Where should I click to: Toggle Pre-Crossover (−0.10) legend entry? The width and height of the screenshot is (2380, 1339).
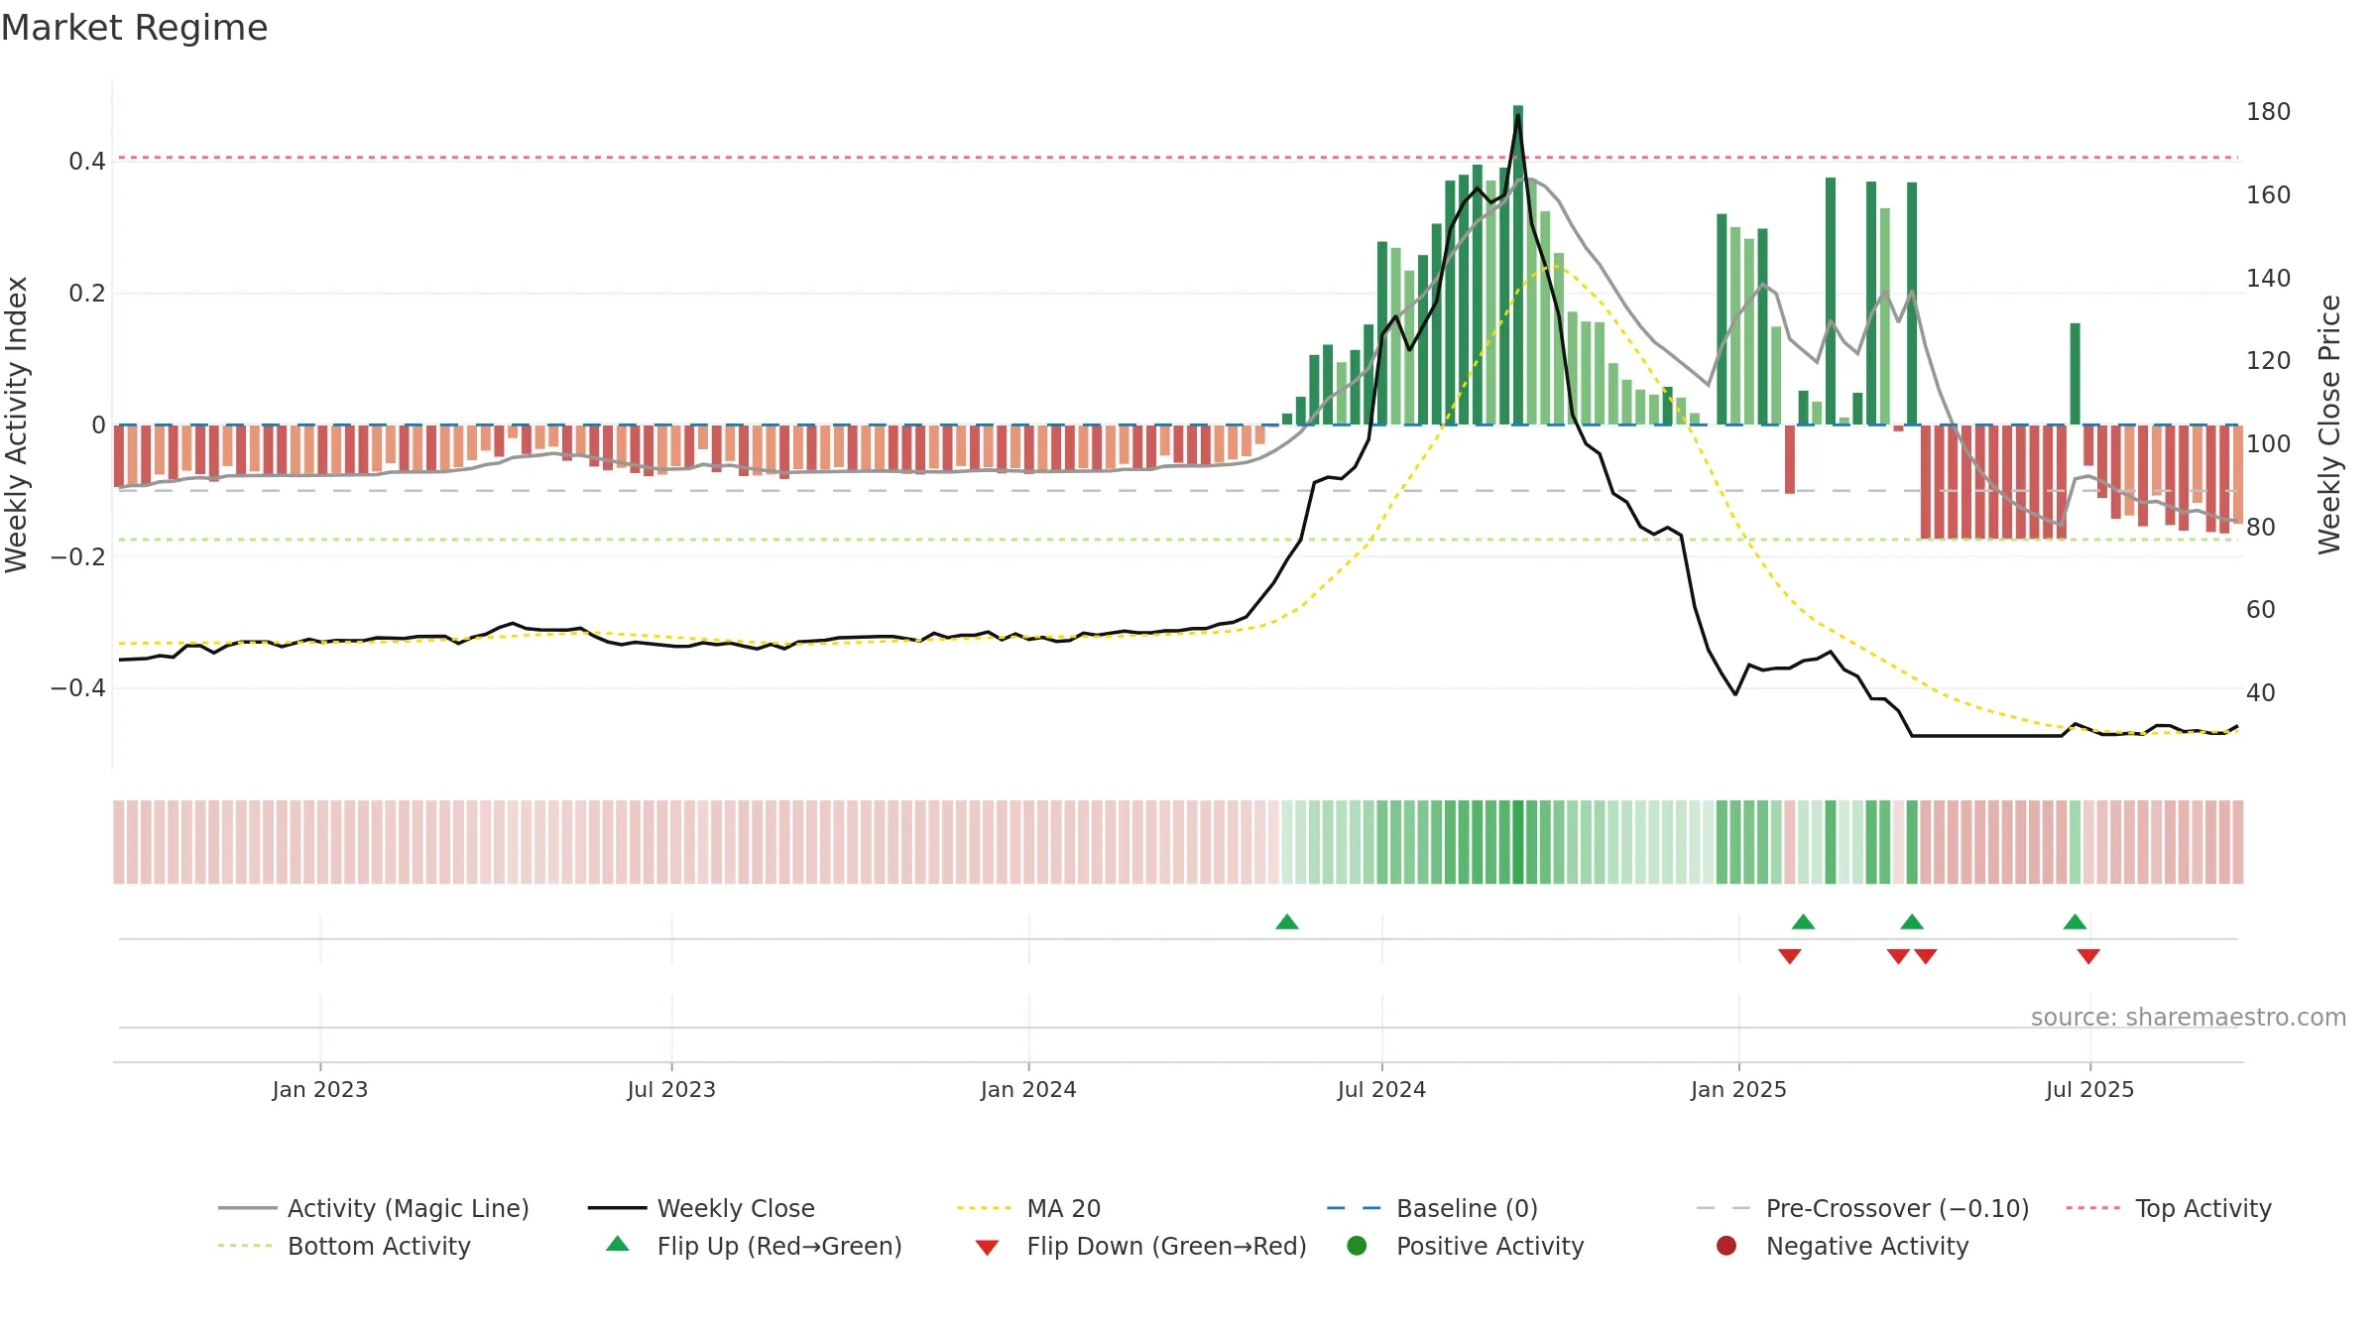pos(1862,1208)
